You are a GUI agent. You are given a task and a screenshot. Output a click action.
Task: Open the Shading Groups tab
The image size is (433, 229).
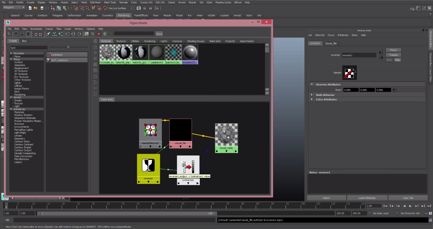(x=196, y=41)
